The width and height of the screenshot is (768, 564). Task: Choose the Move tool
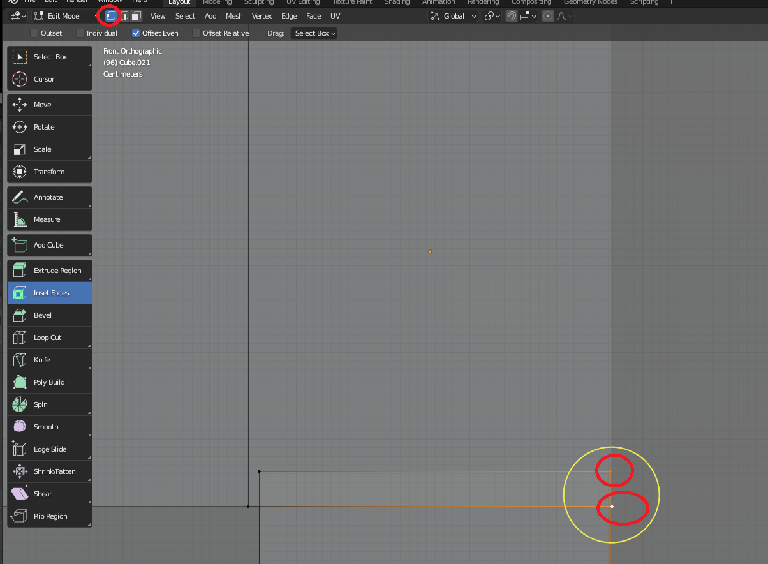pos(50,105)
